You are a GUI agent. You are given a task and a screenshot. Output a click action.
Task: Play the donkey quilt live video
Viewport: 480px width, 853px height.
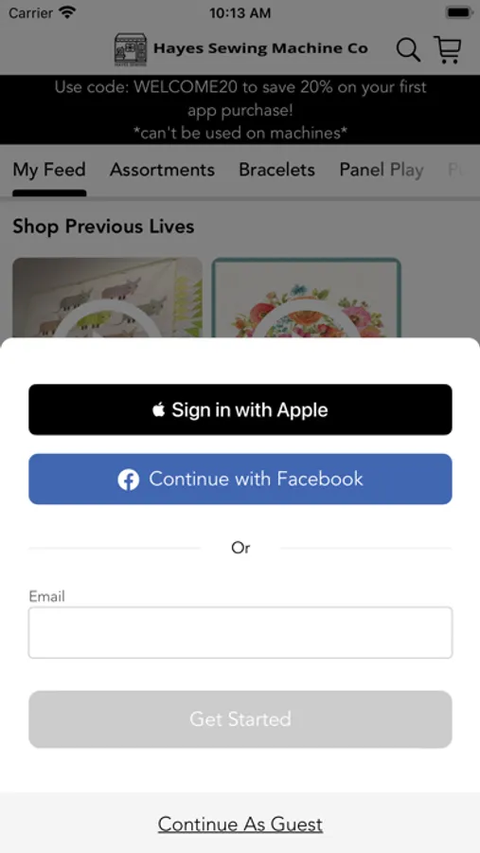[107, 299]
